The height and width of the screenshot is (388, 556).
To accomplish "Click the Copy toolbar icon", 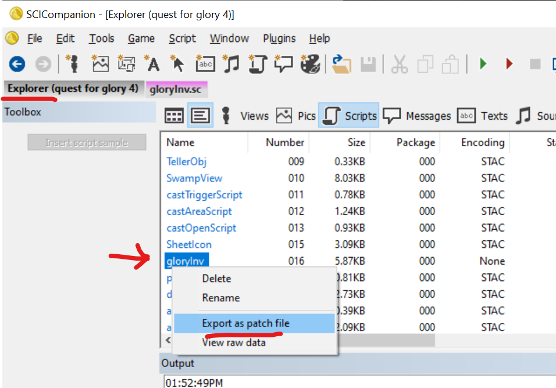I will pyautogui.click(x=425, y=65).
